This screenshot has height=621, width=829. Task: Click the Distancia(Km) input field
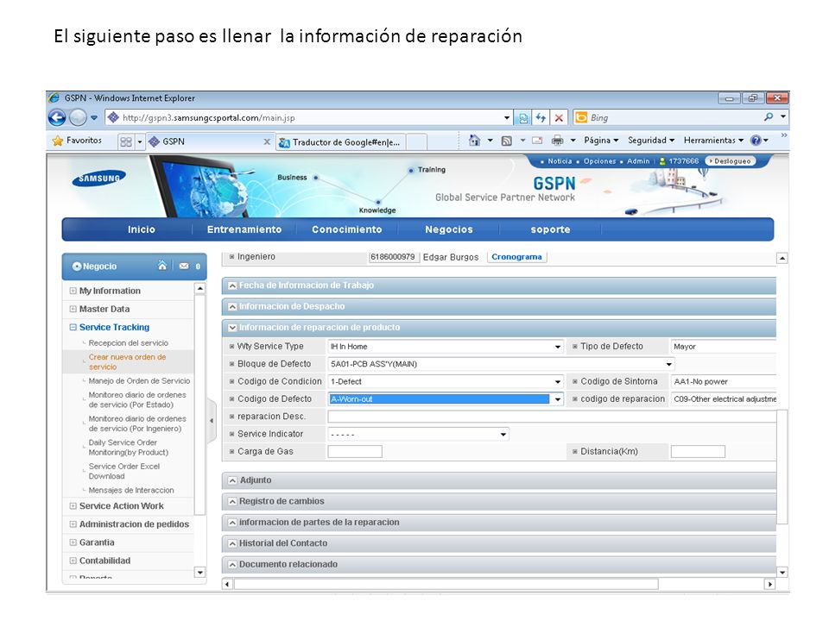(698, 451)
